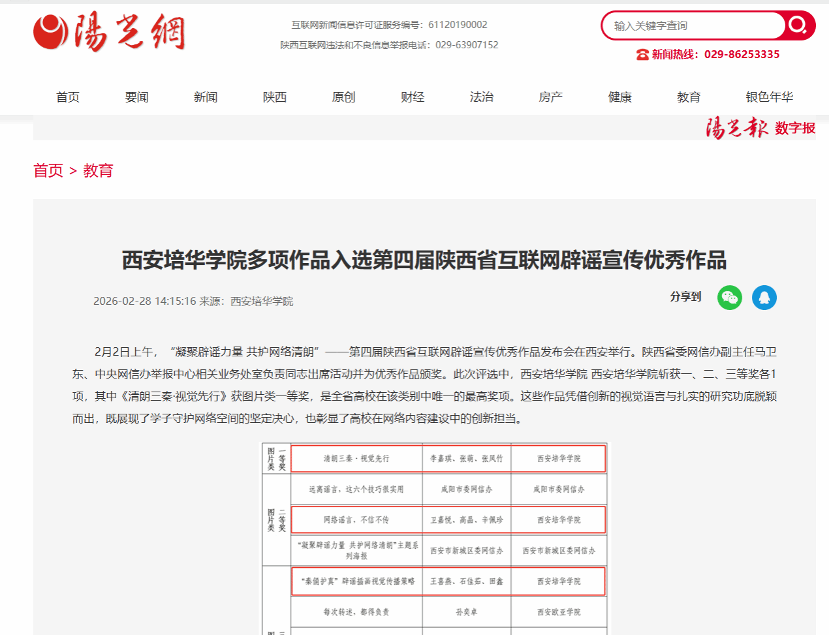The image size is (829, 635).
Task: Open the 首页 navigation menu item
Action: 68,97
